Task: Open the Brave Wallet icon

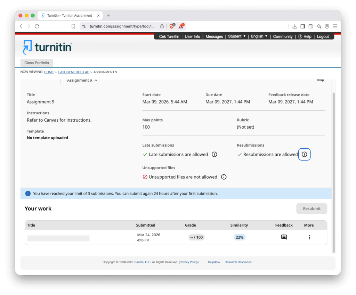Action: click(311, 26)
